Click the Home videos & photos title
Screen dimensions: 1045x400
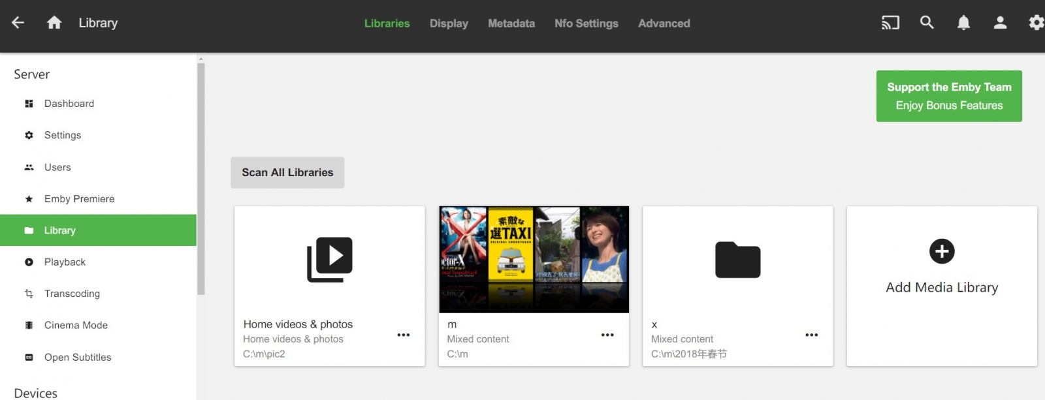coord(298,324)
